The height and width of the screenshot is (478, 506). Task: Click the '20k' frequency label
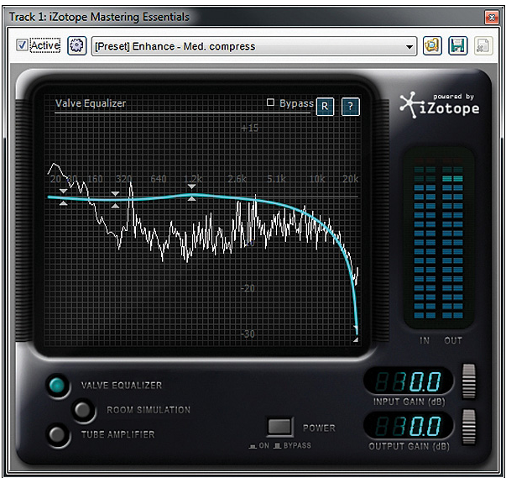click(351, 179)
